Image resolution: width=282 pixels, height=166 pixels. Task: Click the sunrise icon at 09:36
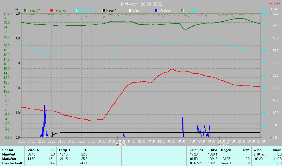[117, 144]
